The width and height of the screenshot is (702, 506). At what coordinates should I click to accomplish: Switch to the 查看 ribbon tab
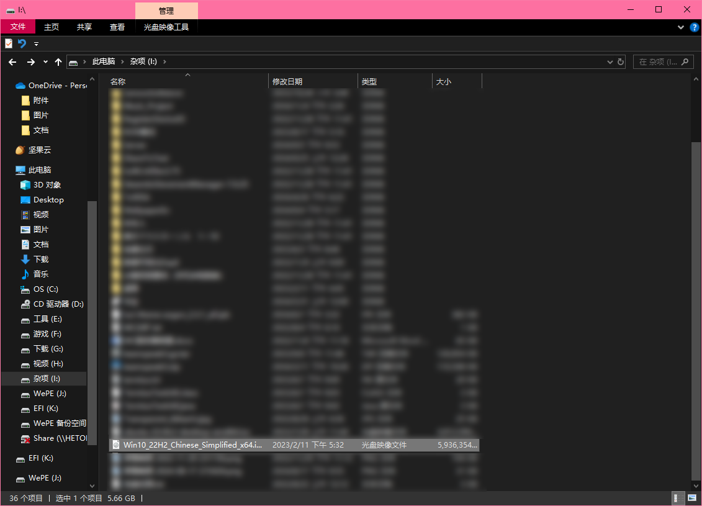117,27
